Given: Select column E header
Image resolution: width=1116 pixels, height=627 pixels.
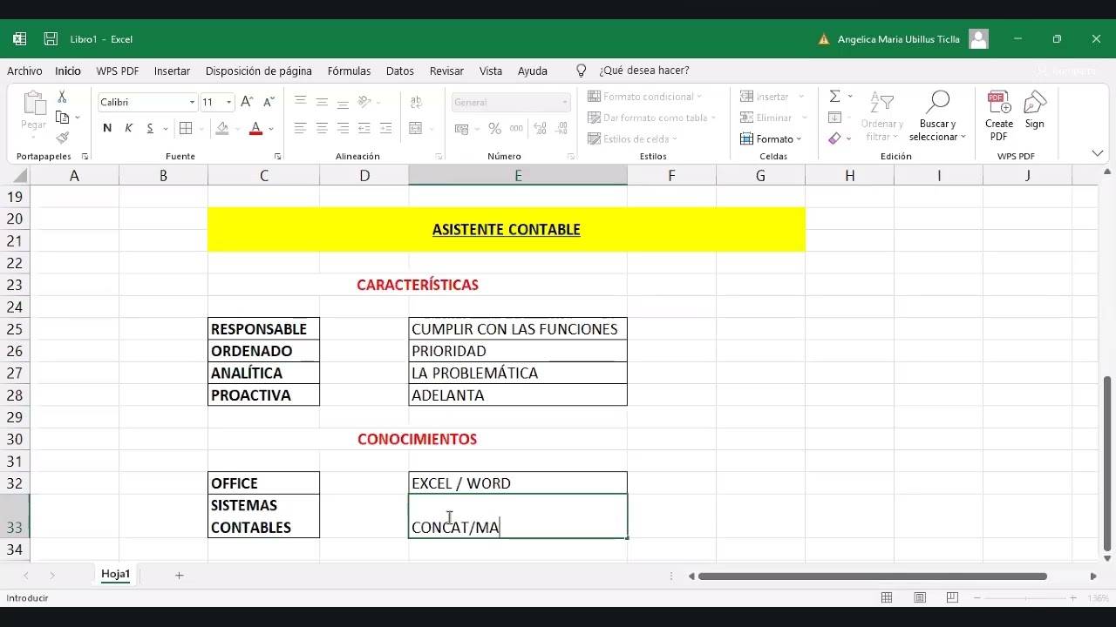Looking at the screenshot, I should [518, 176].
